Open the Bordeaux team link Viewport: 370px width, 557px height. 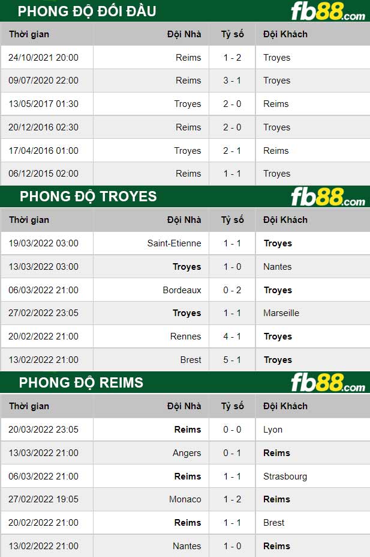[x=182, y=290]
